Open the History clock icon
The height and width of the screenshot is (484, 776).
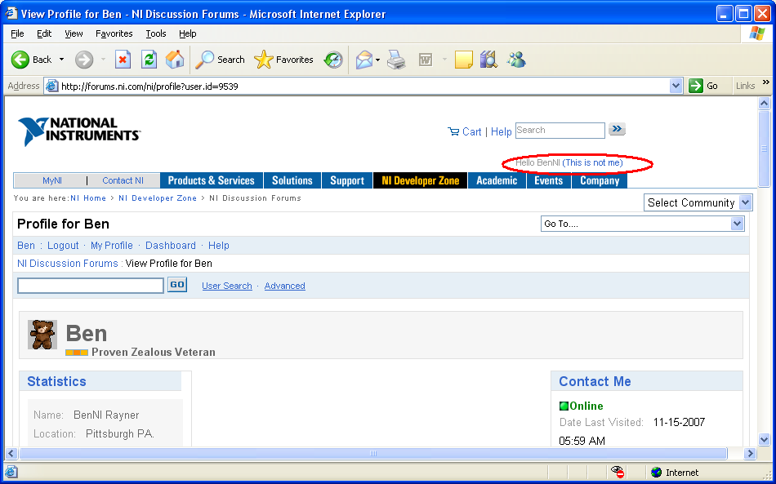click(x=333, y=60)
